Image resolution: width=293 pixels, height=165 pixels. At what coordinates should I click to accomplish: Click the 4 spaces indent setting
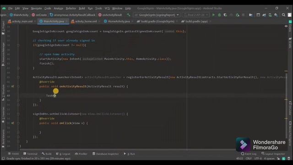click(x=269, y=159)
